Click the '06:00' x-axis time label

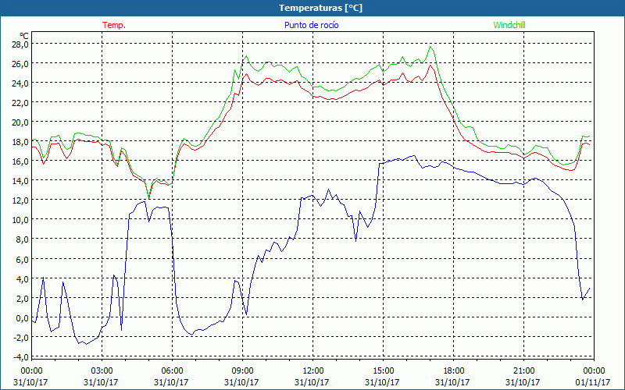[172, 371]
